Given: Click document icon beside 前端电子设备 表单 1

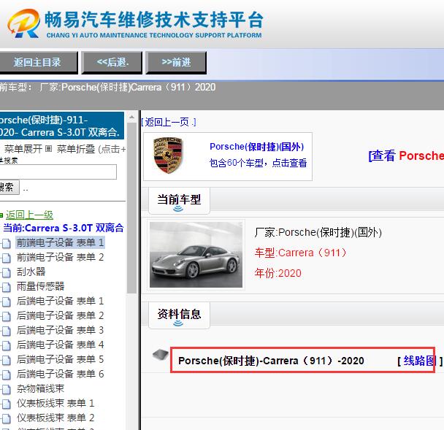Looking at the screenshot, I should pos(7,243).
